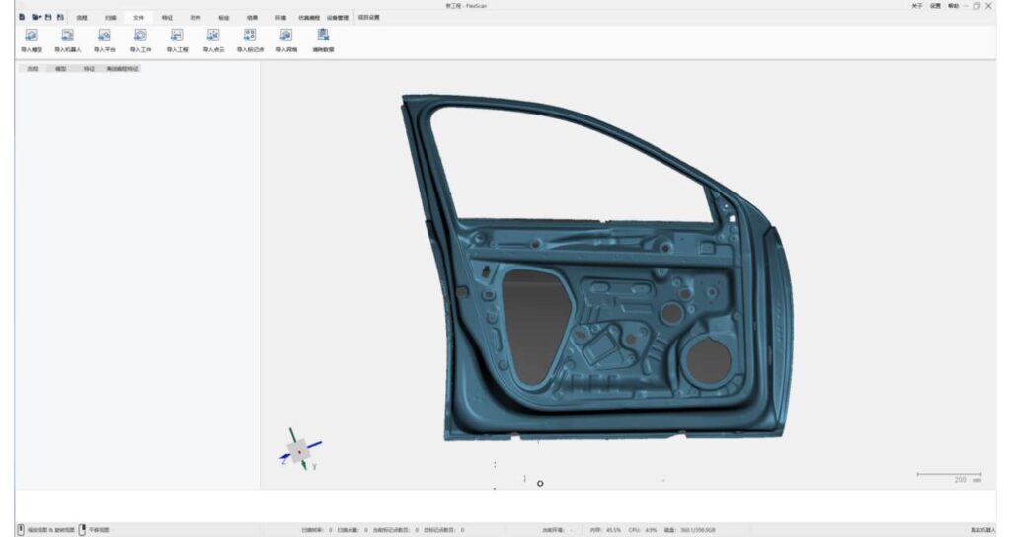Click 帮助 (Help) in the title bar

(953, 6)
